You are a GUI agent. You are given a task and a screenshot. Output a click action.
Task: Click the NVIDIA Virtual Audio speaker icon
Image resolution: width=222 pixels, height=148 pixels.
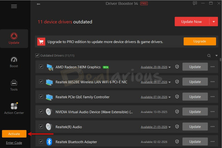tap(49, 112)
